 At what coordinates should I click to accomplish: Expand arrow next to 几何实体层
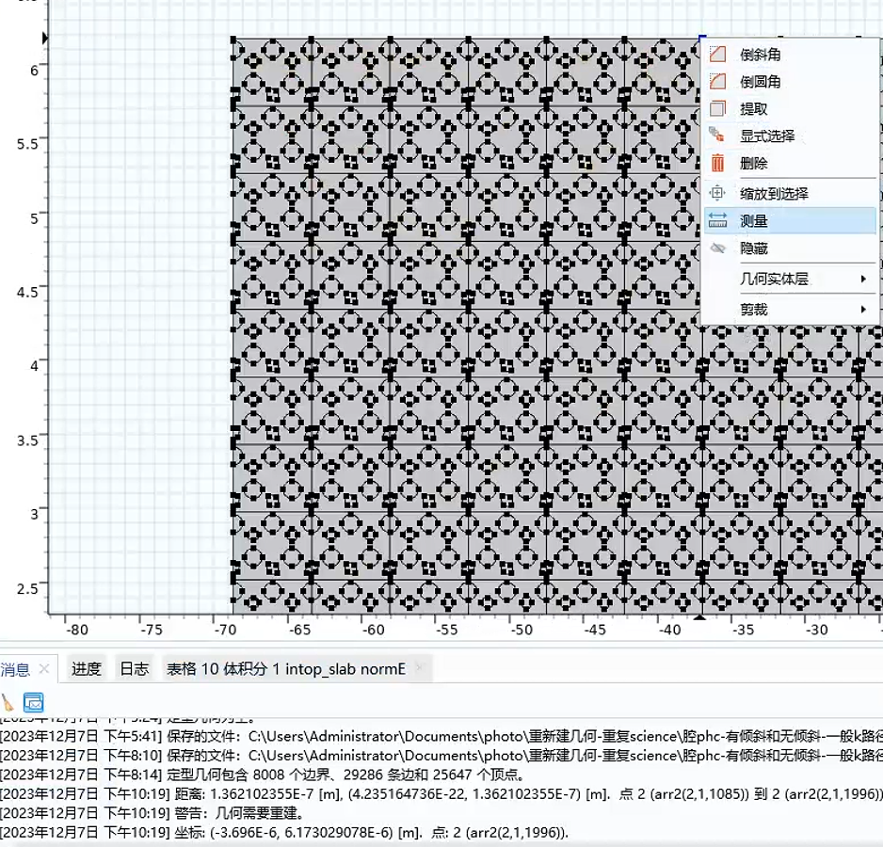coord(863,279)
